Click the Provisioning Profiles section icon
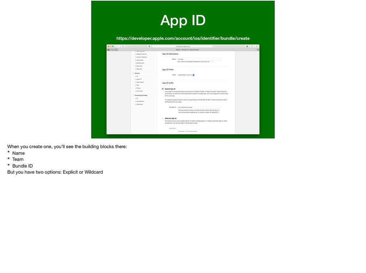Viewport: 366px width, 273px height. click(x=133, y=95)
